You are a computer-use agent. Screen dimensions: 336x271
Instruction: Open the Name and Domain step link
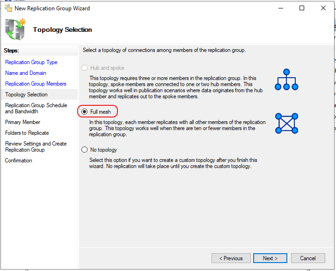tap(26, 73)
